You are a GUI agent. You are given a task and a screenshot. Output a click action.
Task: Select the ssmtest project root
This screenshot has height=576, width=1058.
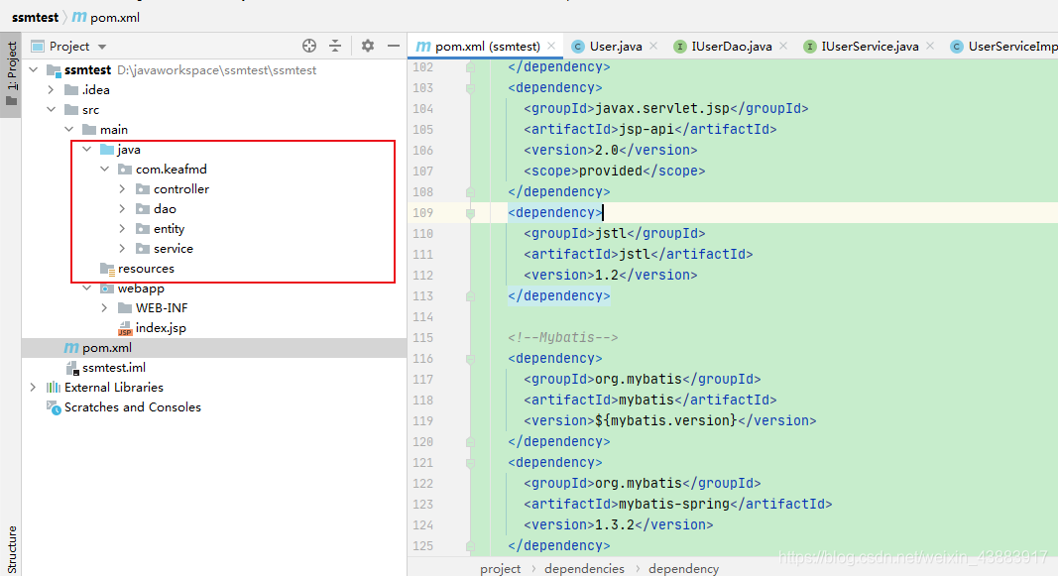pyautogui.click(x=87, y=69)
